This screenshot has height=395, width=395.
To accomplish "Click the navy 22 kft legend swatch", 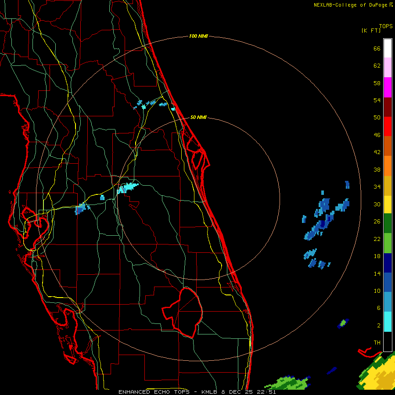I will pos(388,263).
